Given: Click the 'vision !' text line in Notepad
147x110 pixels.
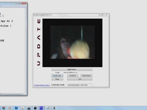Looking at the screenshot, I should pyautogui.click(x=6, y=26).
